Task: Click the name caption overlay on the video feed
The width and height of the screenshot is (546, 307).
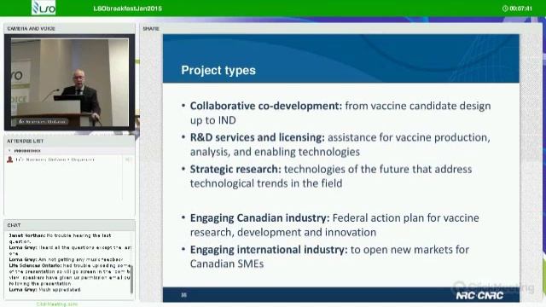Action: click(43, 121)
